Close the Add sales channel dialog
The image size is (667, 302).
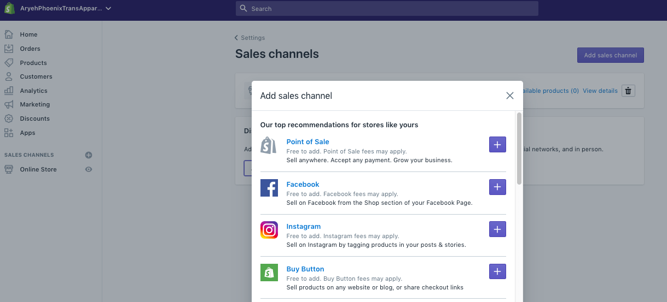click(510, 96)
